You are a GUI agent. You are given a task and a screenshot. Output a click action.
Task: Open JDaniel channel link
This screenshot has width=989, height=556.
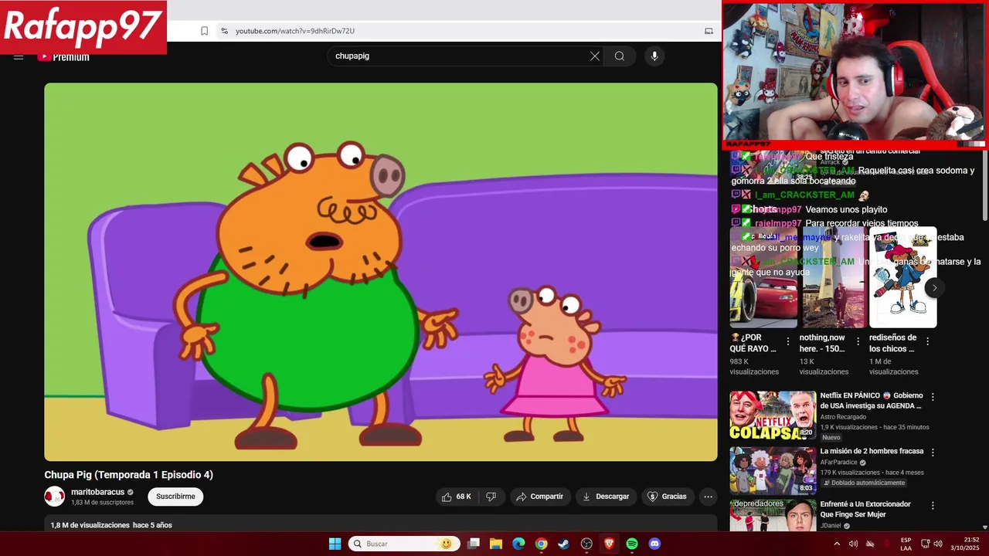coord(831,526)
